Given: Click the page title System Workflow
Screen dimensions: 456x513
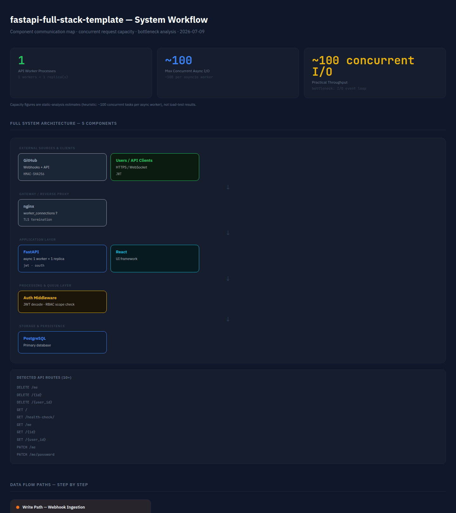Looking at the screenshot, I should pyautogui.click(x=109, y=20).
